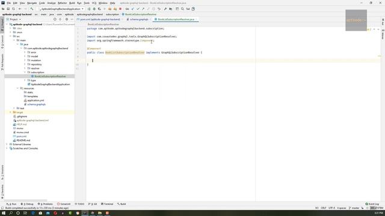
Task: Click the memory indicator in status bar
Action: click(377, 208)
